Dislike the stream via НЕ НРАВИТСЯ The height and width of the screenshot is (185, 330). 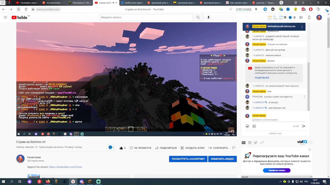pos(141,148)
